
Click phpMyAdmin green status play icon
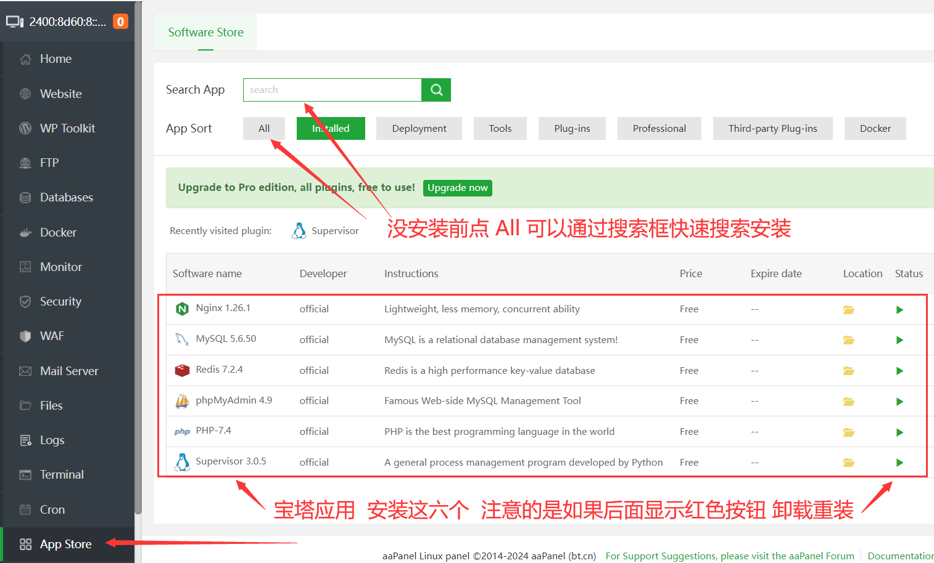point(899,402)
